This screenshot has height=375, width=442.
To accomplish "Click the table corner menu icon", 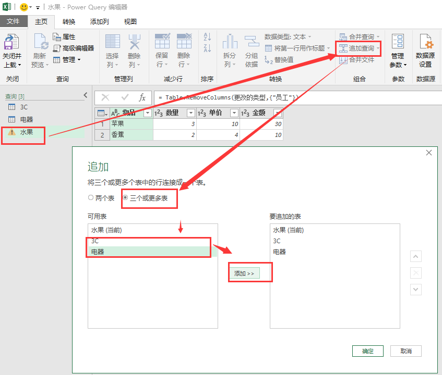I will click(102, 113).
